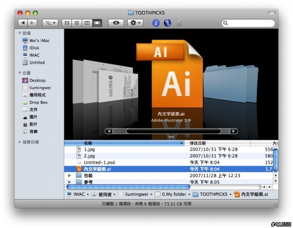
Task: Click Cover Flow scroll left arrow
Action: coord(109,131)
